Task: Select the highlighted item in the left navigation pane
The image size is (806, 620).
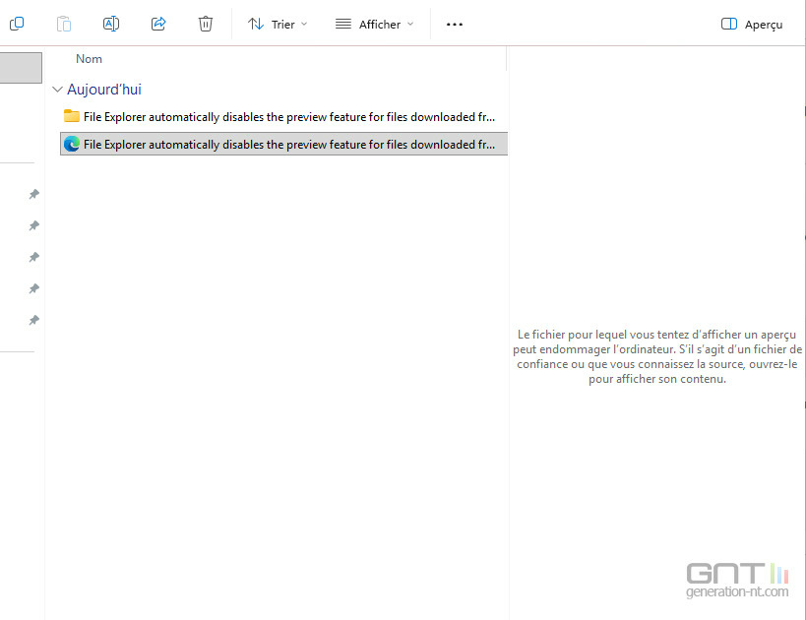Action: (21, 68)
